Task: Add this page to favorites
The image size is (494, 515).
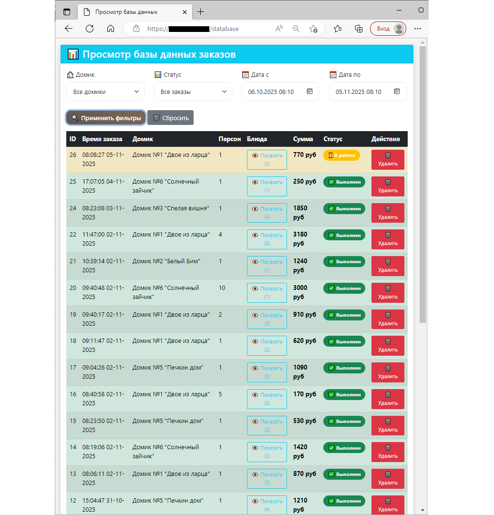Action: [313, 29]
